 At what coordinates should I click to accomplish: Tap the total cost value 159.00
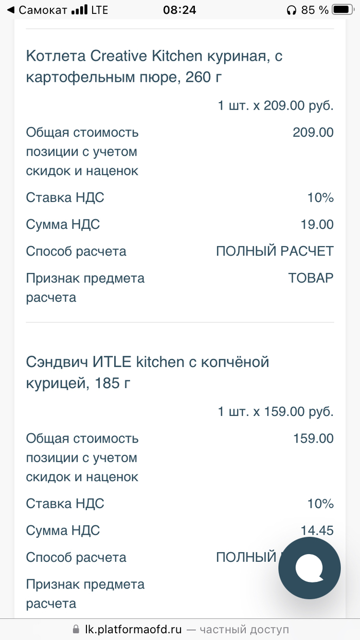(x=313, y=438)
